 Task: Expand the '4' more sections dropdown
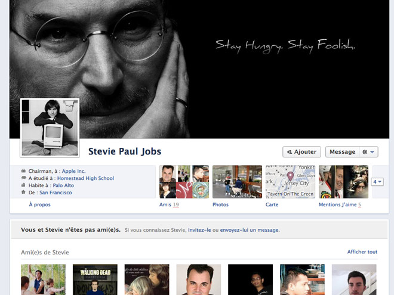377,182
